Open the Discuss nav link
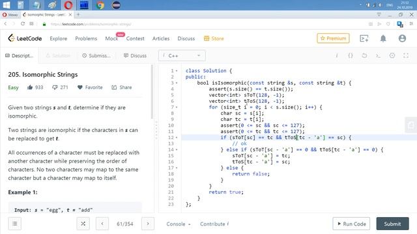 (186, 38)
